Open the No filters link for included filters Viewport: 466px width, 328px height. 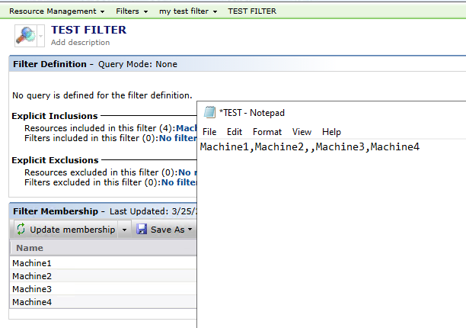pyautogui.click(x=178, y=138)
